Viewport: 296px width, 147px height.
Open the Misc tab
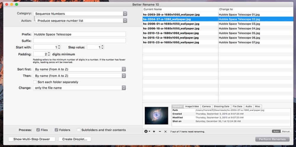coord(258,107)
